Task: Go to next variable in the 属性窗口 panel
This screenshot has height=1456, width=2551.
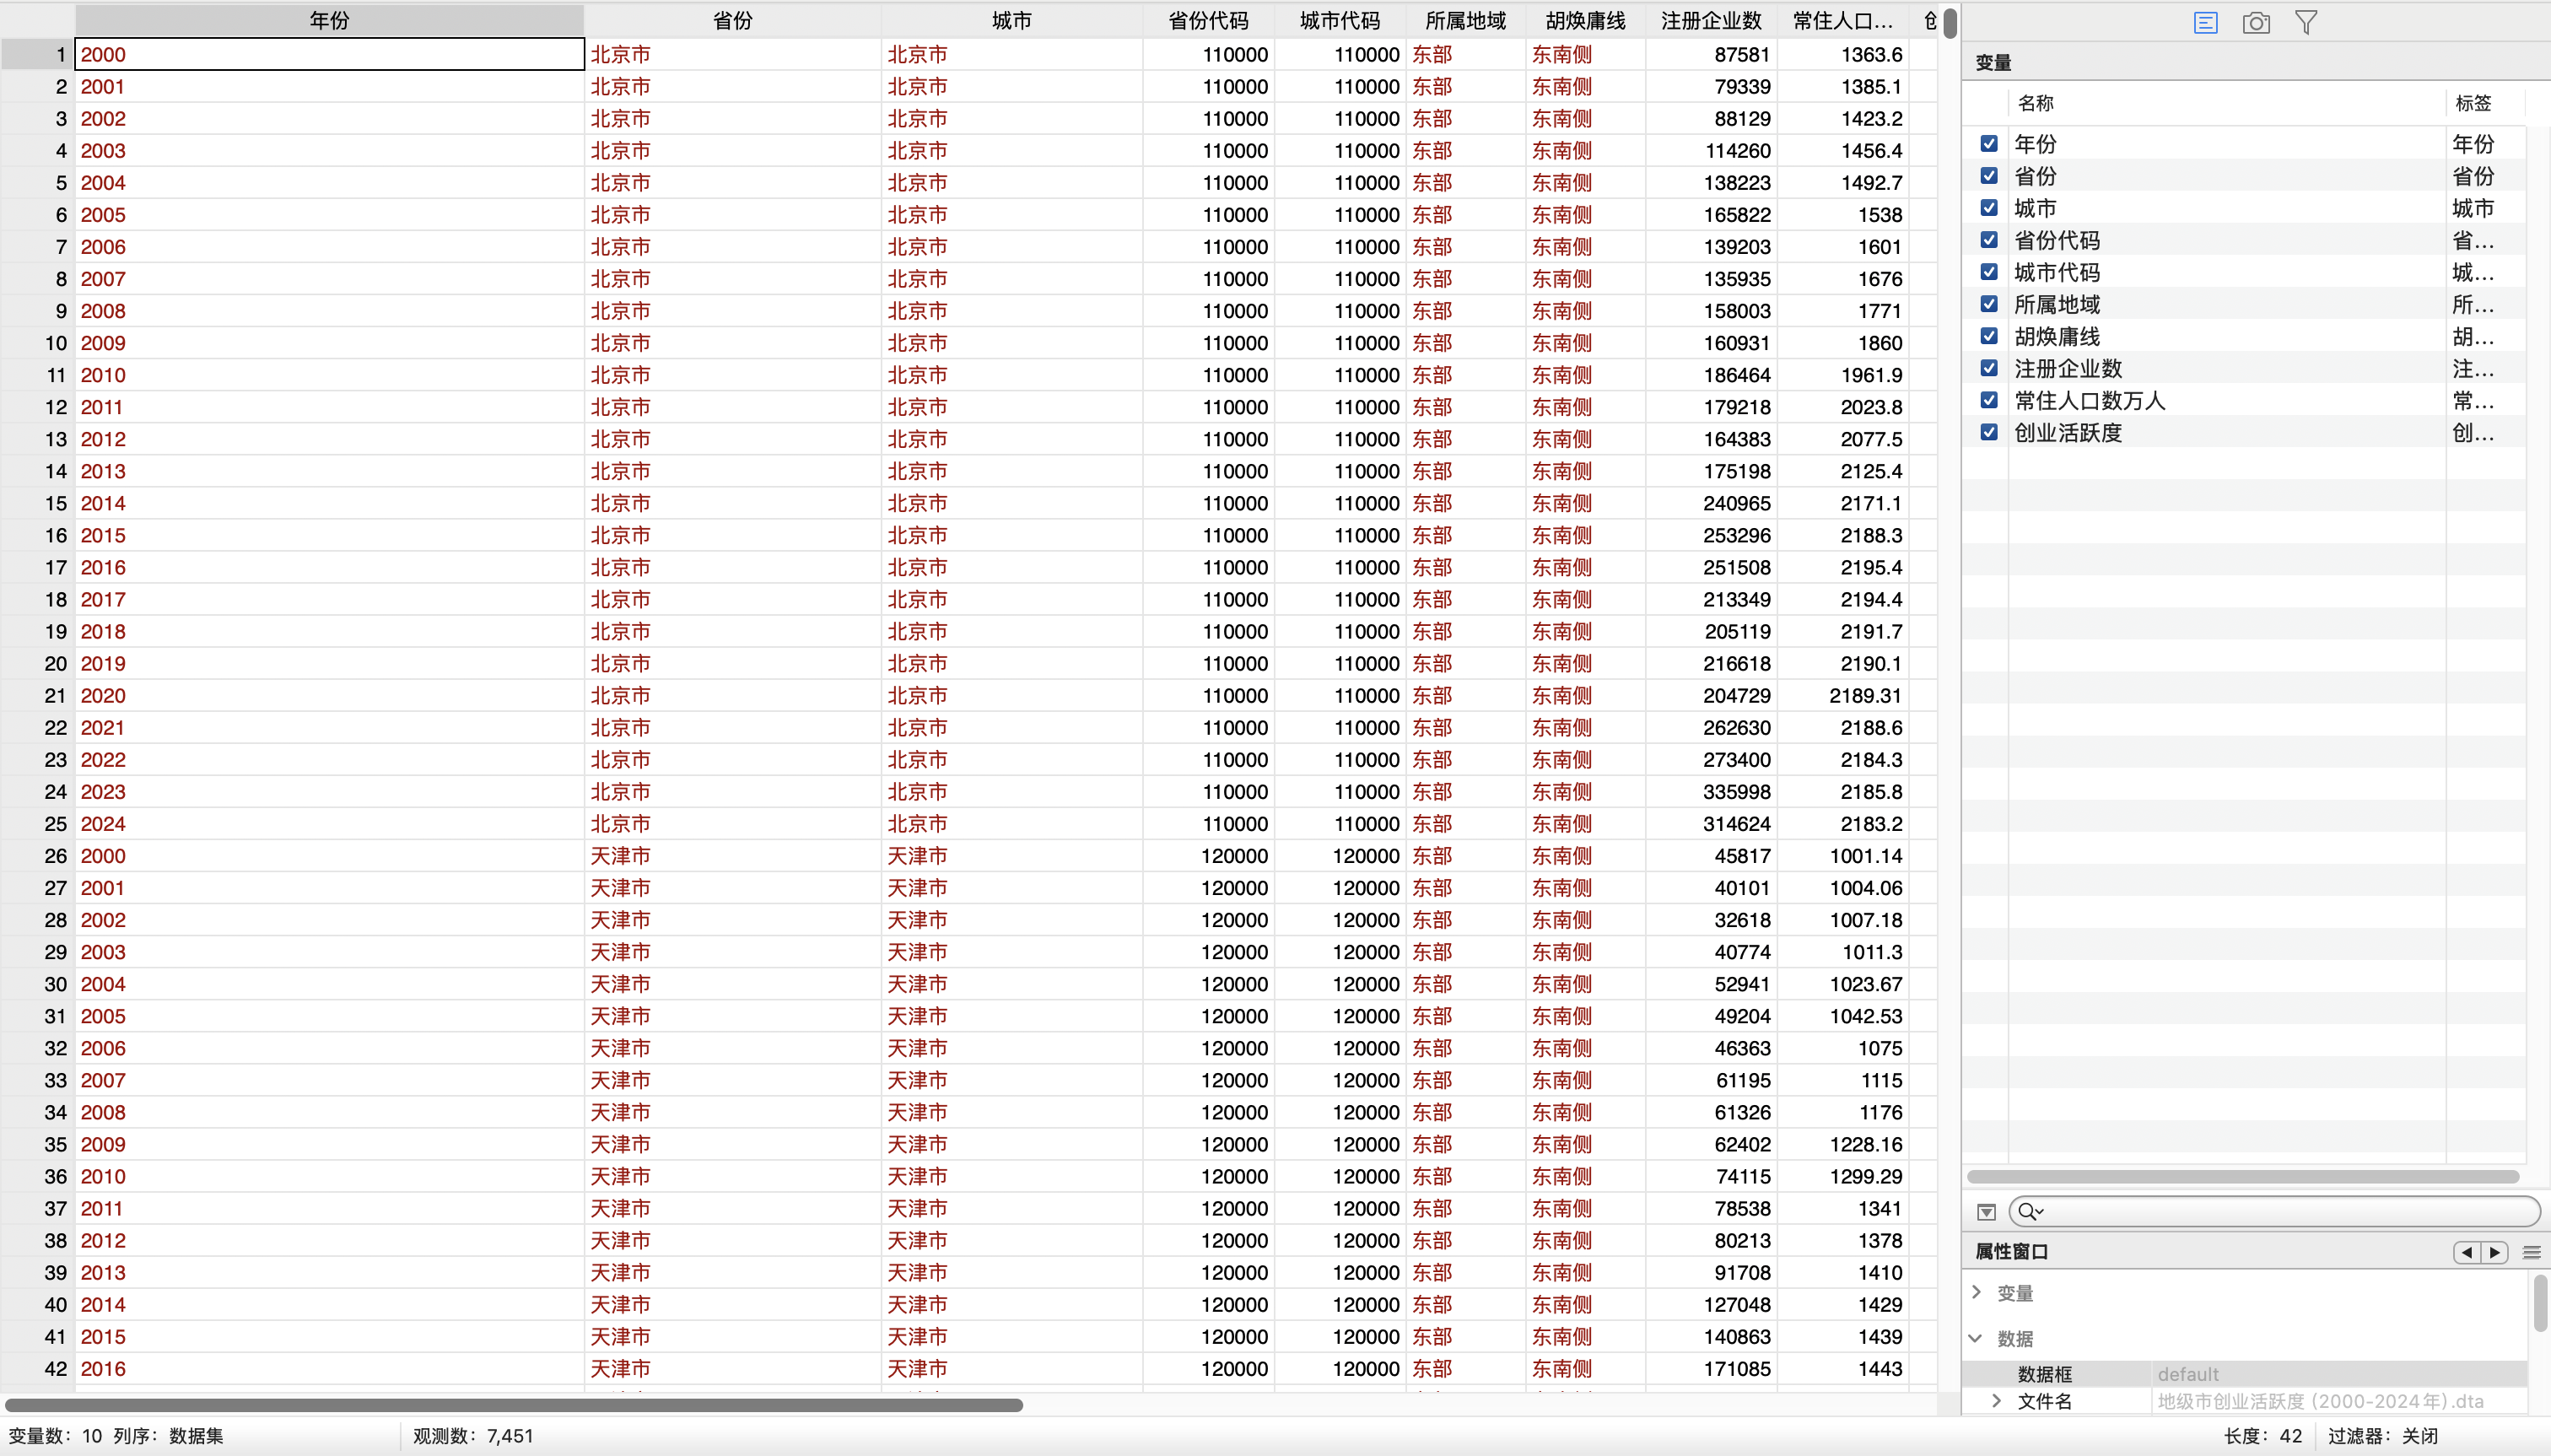Action: tap(2495, 1252)
